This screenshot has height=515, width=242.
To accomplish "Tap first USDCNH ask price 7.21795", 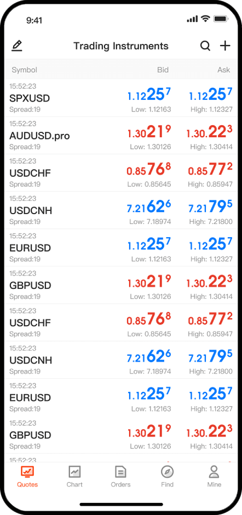I will [x=210, y=207].
